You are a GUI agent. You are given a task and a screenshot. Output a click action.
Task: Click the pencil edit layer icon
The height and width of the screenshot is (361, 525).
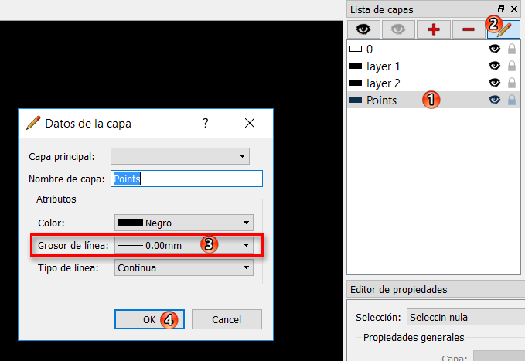(504, 29)
